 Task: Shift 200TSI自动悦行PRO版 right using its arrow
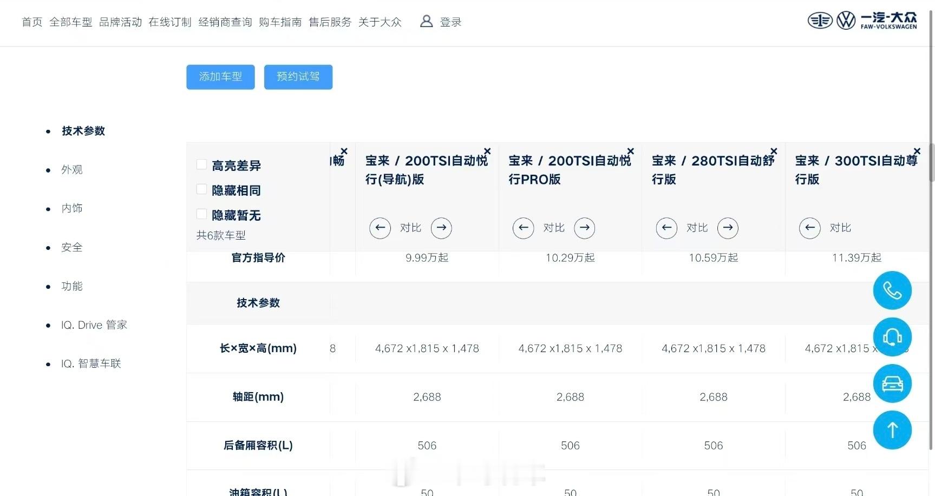584,228
